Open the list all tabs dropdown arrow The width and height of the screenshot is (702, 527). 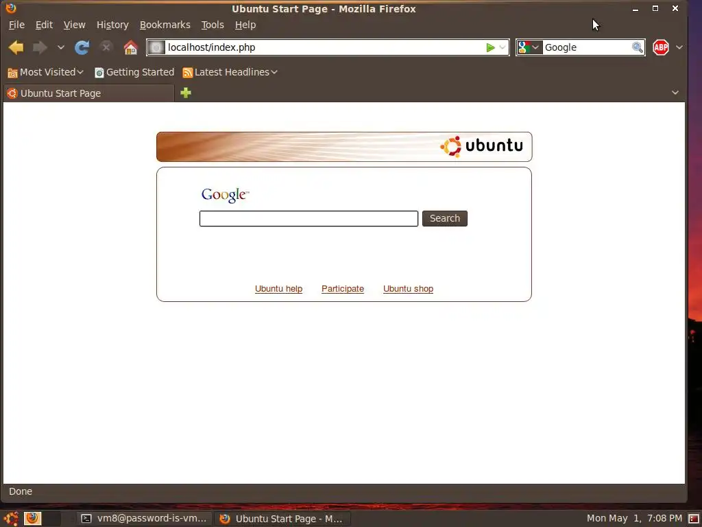click(675, 93)
